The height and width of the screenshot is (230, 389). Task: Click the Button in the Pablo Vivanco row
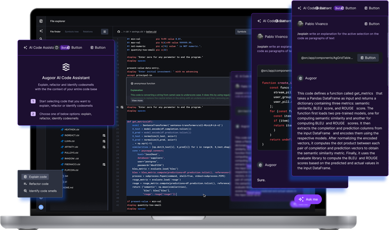click(x=371, y=24)
